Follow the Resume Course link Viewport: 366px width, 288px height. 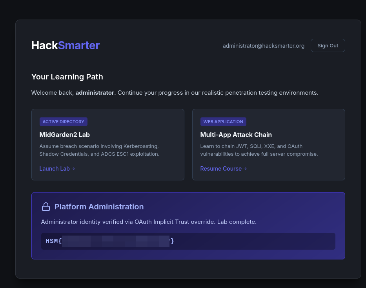point(221,169)
